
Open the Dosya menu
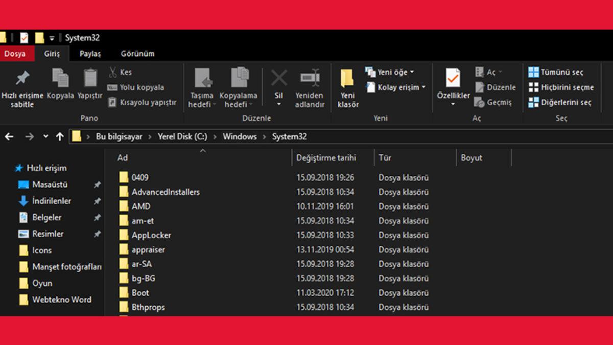point(16,53)
